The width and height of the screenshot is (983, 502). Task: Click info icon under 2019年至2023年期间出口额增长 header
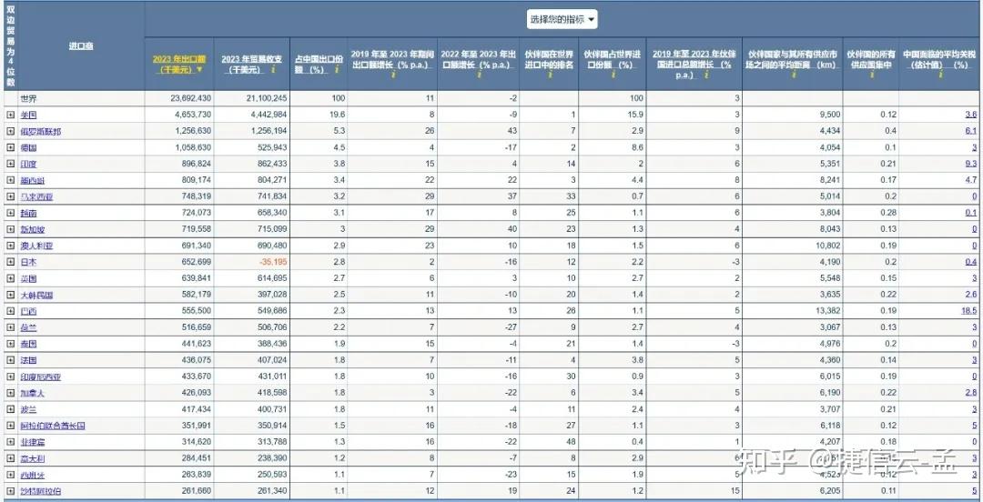point(391,75)
